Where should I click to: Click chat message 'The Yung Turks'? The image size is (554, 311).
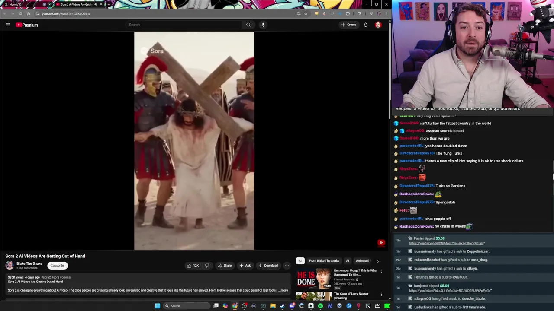click(449, 153)
